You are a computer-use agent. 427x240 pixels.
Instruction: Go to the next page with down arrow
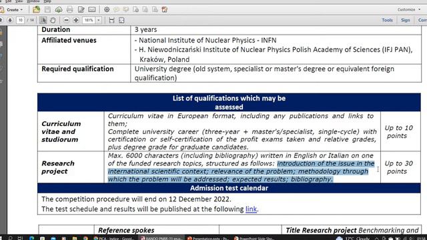10,20
